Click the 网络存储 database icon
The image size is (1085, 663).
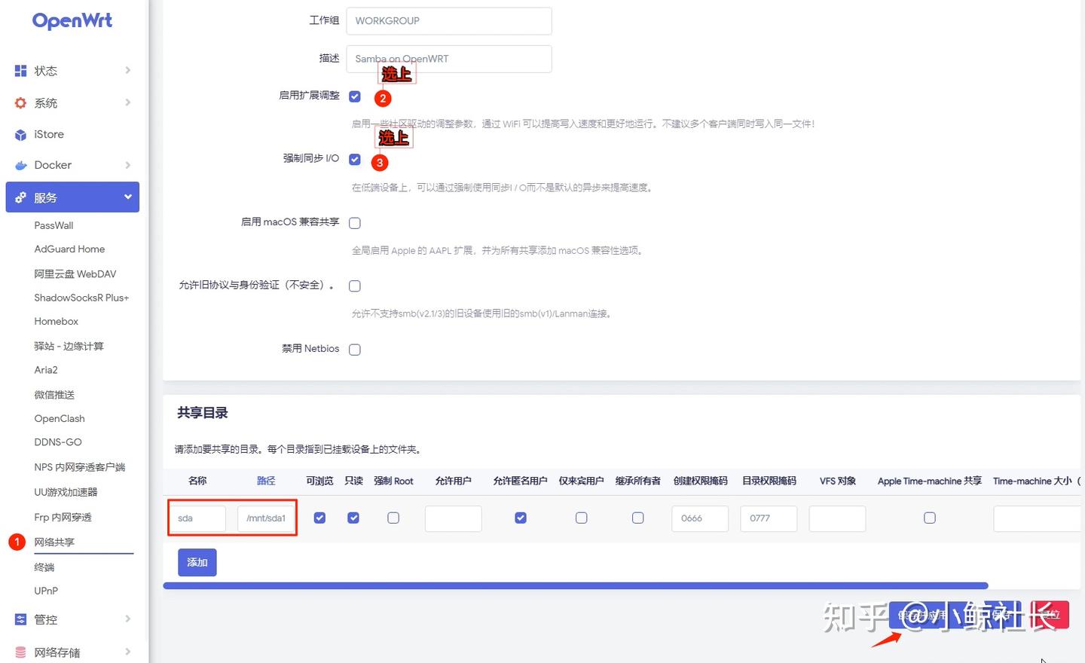20,651
